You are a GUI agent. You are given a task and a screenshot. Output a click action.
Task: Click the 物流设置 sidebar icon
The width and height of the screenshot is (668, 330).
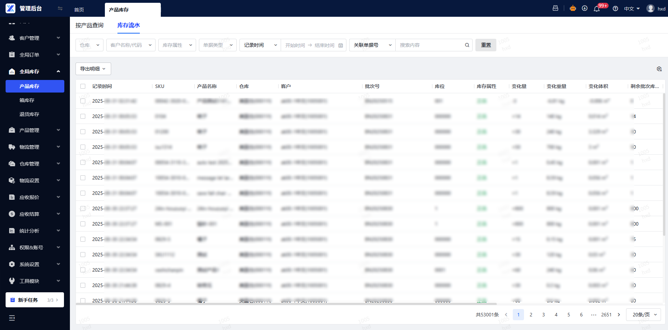pos(12,180)
